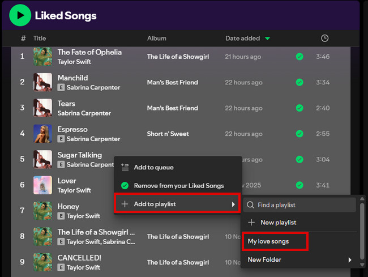Click the explicit E badge on Honey

pyautogui.click(x=61, y=216)
